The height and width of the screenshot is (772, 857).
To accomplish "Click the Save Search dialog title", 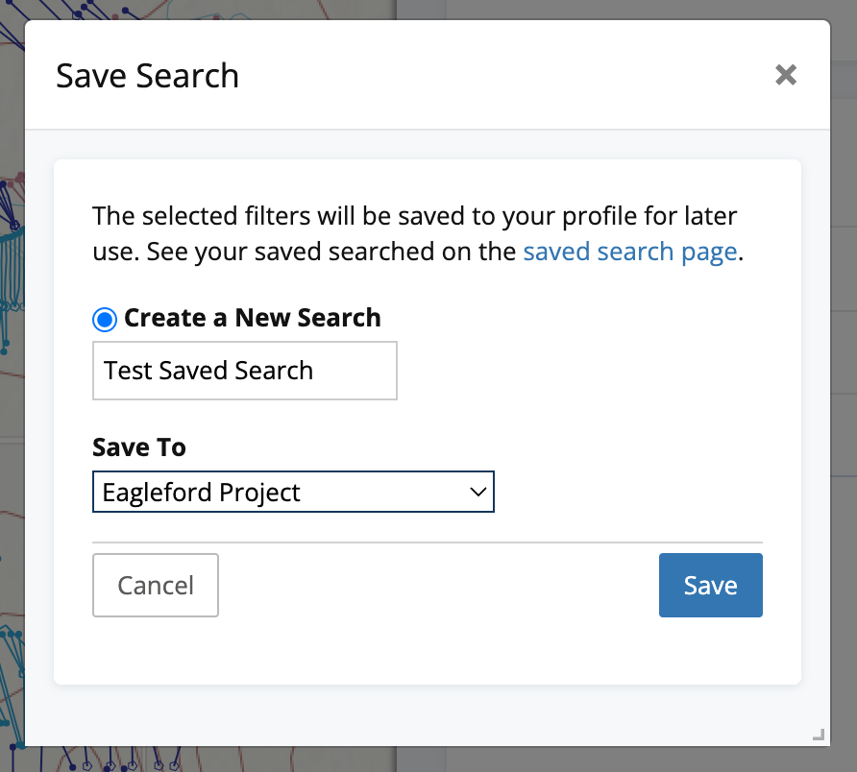I will point(148,75).
